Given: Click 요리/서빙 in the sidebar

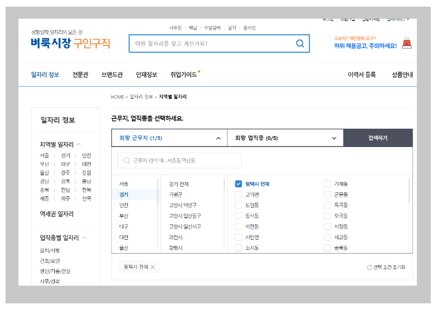Looking at the screenshot, I should 50,250.
